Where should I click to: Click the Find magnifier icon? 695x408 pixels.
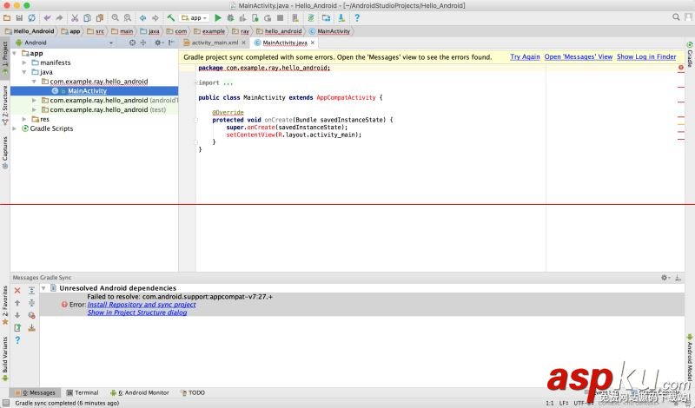[x=116, y=17]
